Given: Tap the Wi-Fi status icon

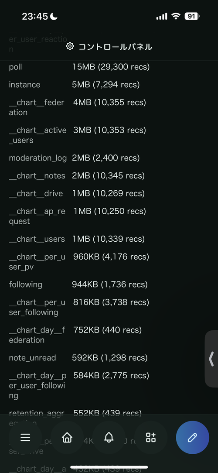Looking at the screenshot, I should [x=176, y=16].
